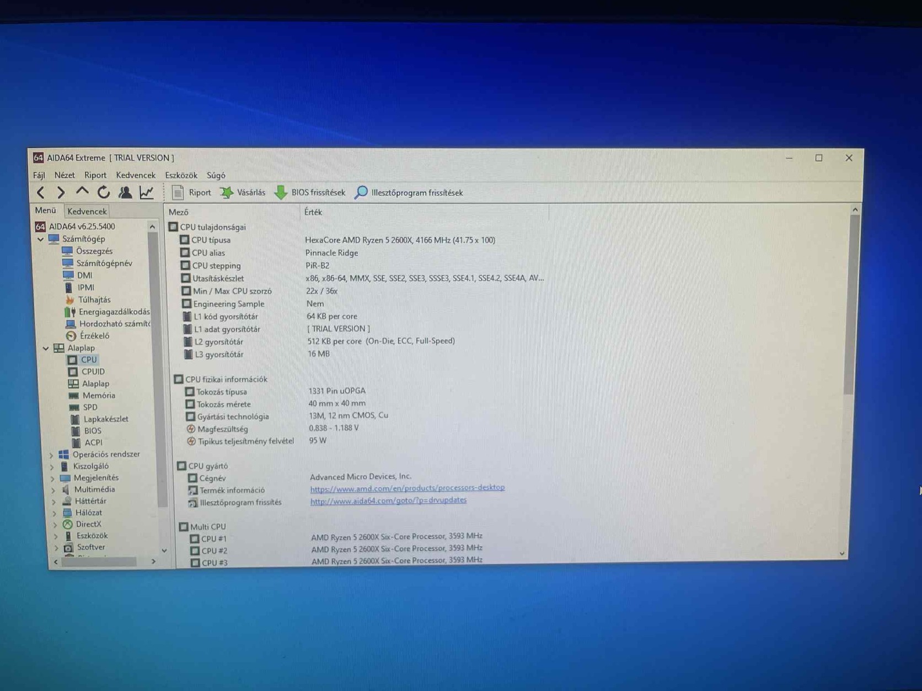Expand the DirectX tree node
This screenshot has height=691, width=922.
(x=55, y=525)
